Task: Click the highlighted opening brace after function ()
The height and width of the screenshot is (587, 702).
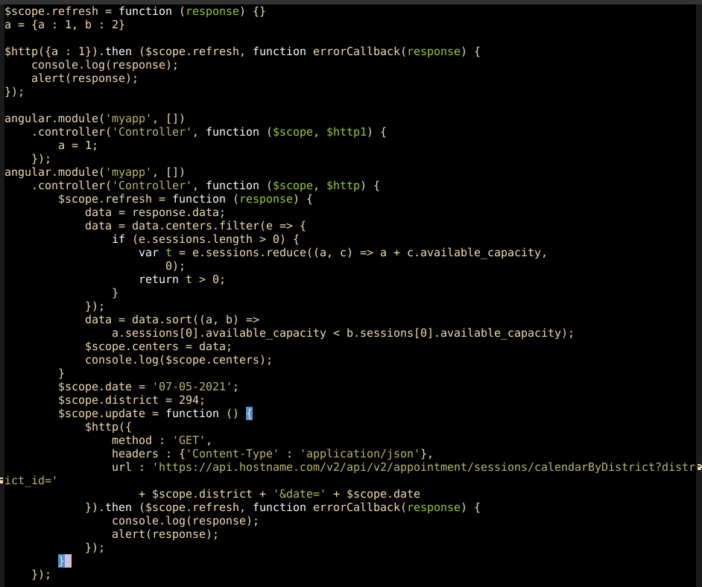Action: click(250, 413)
